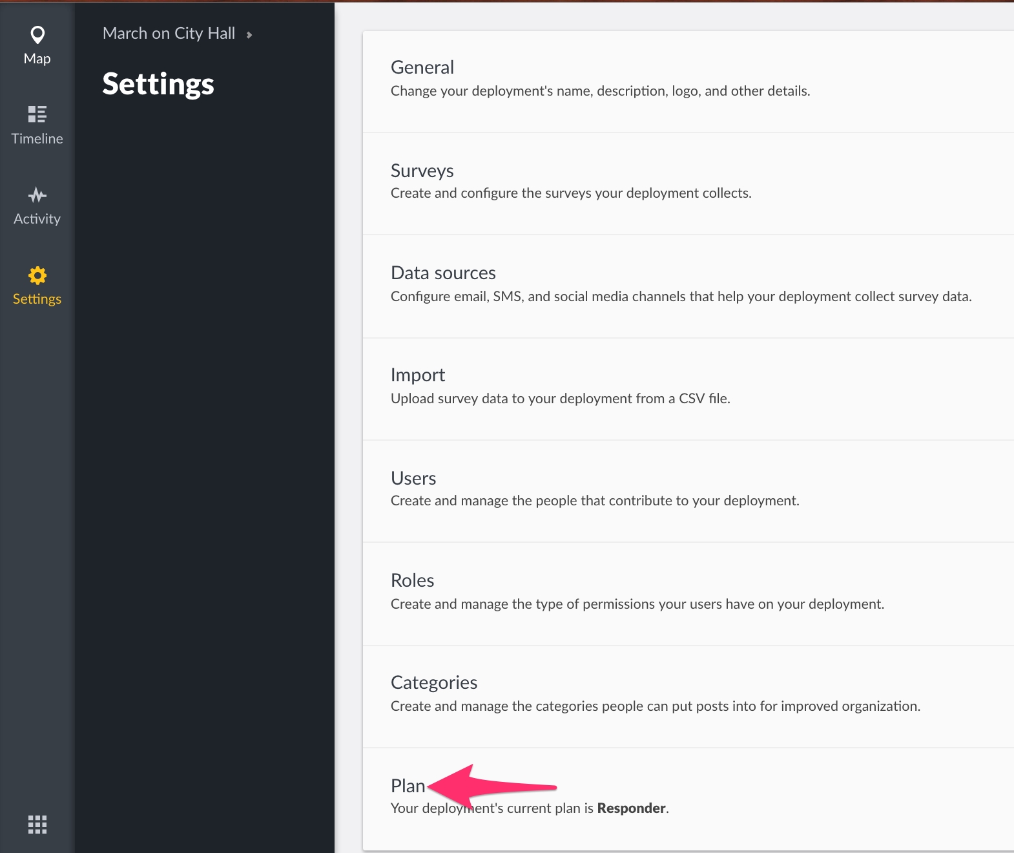Click the Settings page heading
The image size is (1014, 853).
[x=158, y=84]
